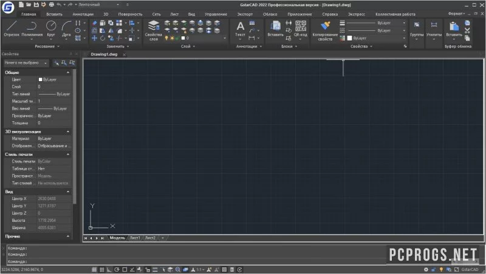Toggle layer freeze sun icon
This screenshot has width=486, height=274.
[172, 38]
